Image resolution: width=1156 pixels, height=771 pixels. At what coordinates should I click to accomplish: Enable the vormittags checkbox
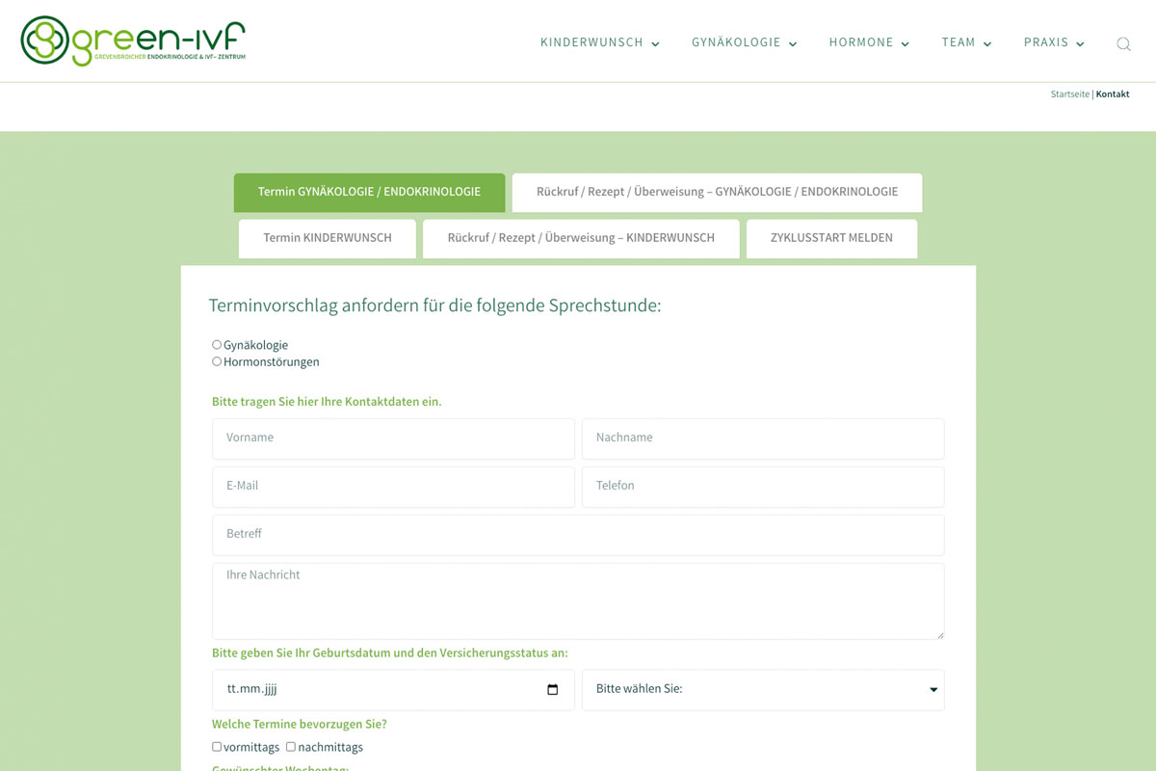(217, 747)
